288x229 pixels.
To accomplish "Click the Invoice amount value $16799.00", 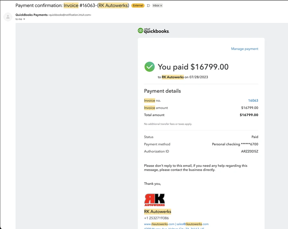I will (250, 108).
